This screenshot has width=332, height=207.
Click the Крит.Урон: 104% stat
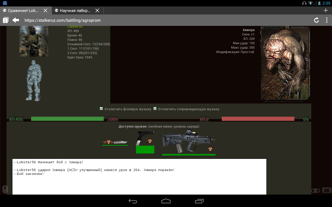[80, 57]
